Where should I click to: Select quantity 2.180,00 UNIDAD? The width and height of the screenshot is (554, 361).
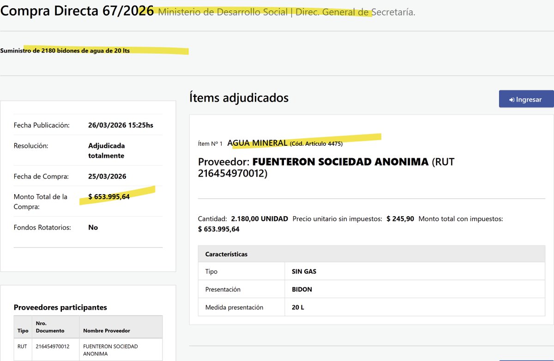pyautogui.click(x=259, y=219)
